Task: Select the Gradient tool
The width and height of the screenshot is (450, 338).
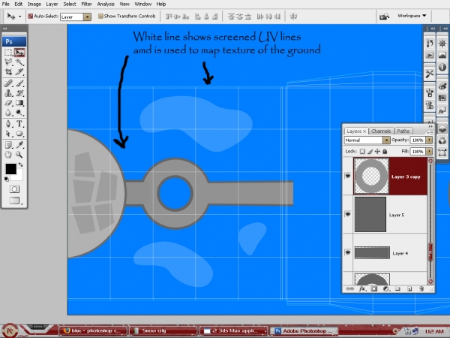Action: tap(19, 103)
